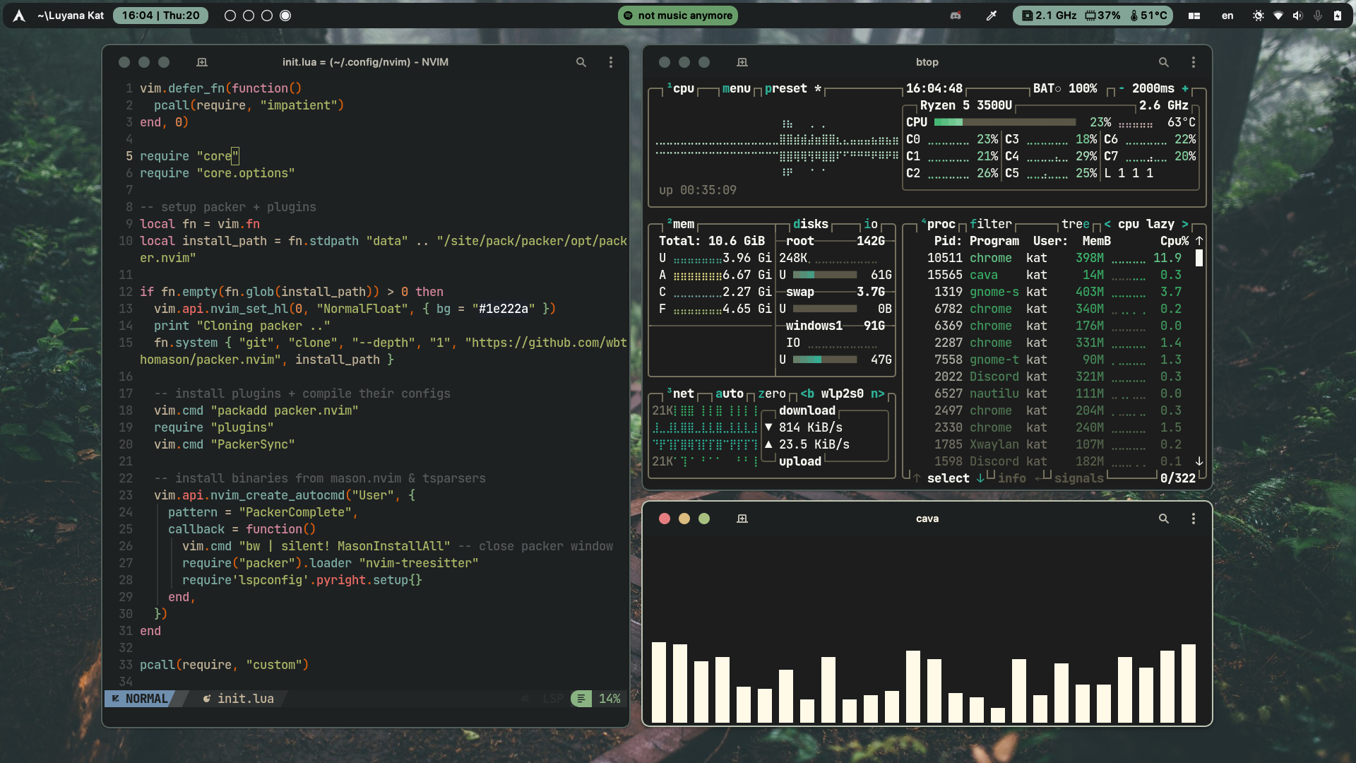Switch to the third workspace dot

[267, 16]
